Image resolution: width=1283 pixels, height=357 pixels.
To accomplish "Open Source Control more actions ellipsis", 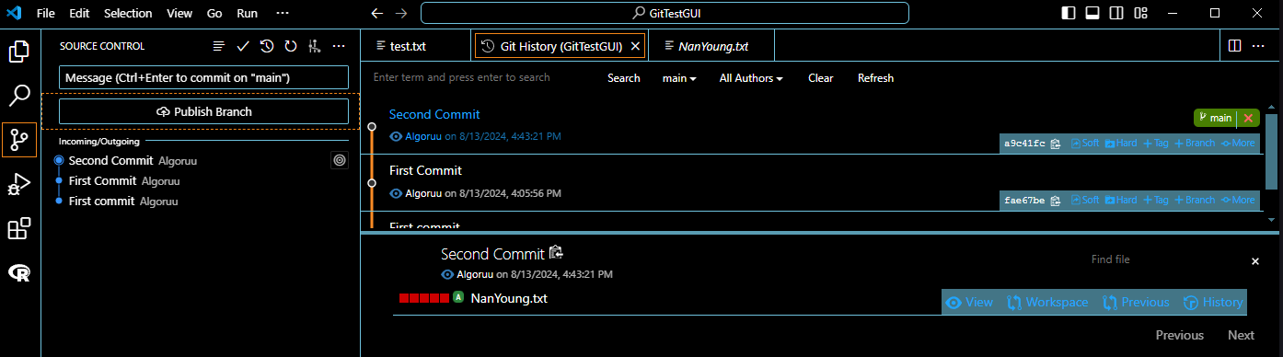I will 339,46.
